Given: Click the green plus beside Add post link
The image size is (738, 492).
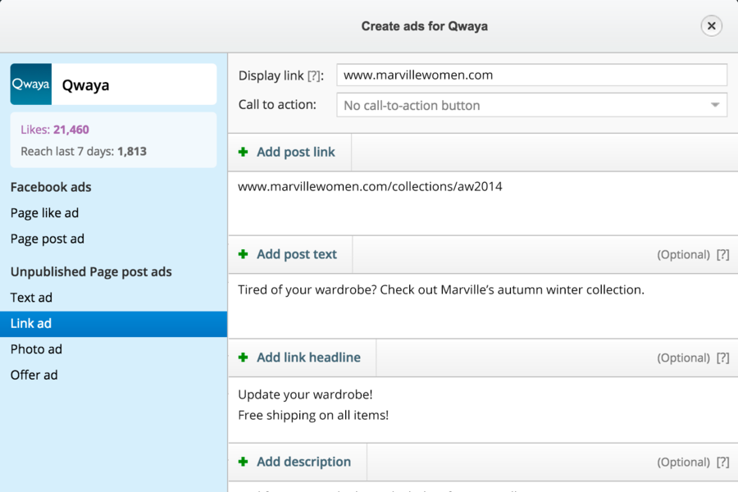Looking at the screenshot, I should (x=243, y=153).
